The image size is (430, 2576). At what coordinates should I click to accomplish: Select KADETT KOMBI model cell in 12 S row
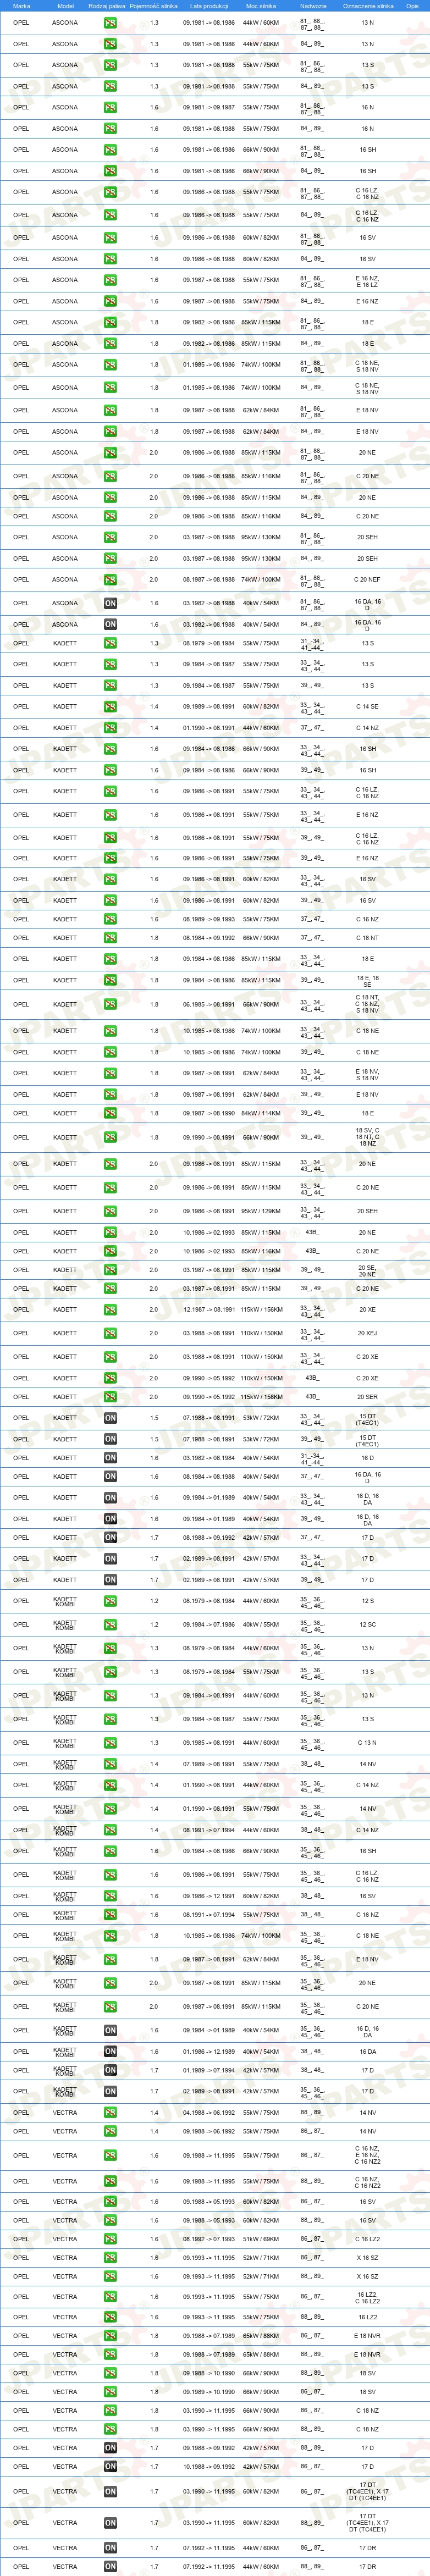click(x=65, y=1601)
